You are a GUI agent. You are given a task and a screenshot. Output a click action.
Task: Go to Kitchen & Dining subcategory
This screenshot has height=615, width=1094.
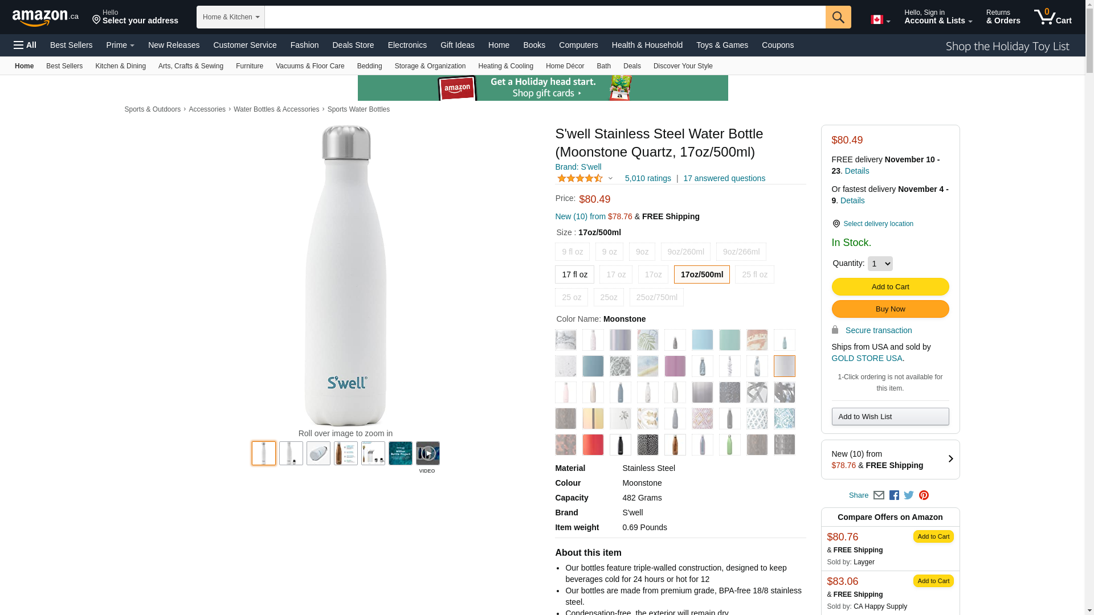120,66
